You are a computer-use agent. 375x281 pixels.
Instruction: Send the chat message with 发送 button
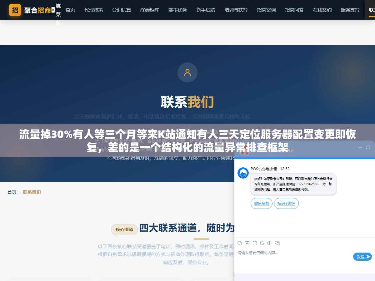click(362, 257)
